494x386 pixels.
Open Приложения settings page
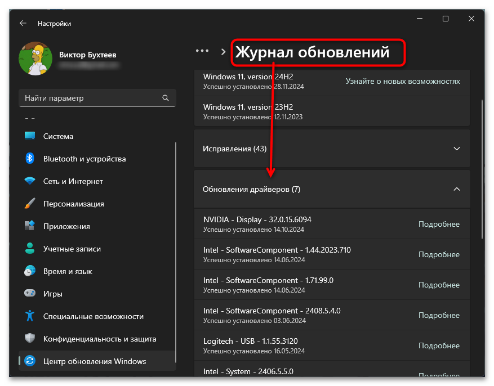97,226
